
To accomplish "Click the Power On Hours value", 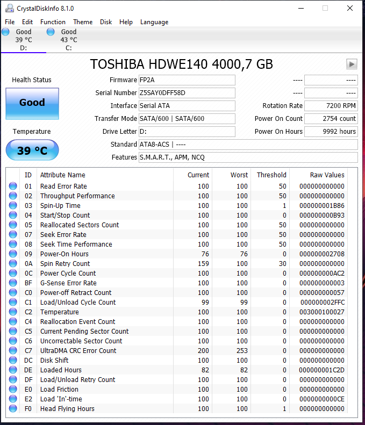I will point(331,132).
